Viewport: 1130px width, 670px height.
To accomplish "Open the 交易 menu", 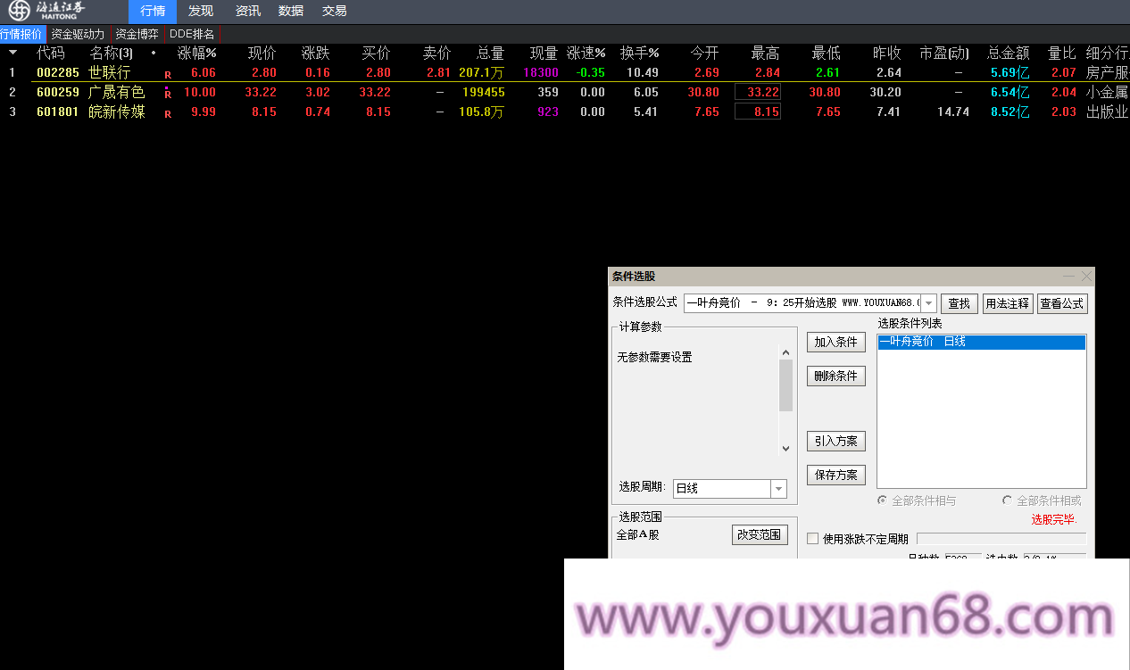I will pos(334,11).
